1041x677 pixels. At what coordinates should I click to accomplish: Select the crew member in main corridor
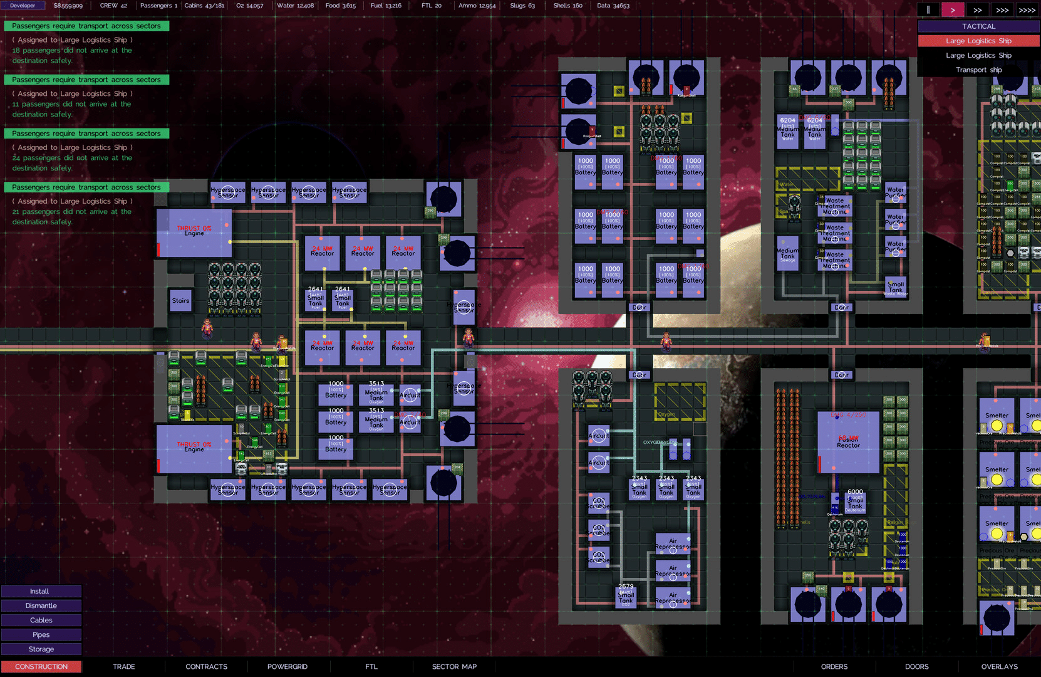coord(666,342)
